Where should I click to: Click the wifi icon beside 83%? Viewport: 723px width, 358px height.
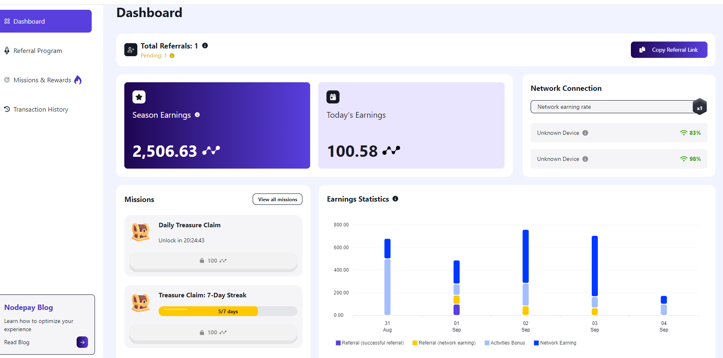[x=683, y=133]
